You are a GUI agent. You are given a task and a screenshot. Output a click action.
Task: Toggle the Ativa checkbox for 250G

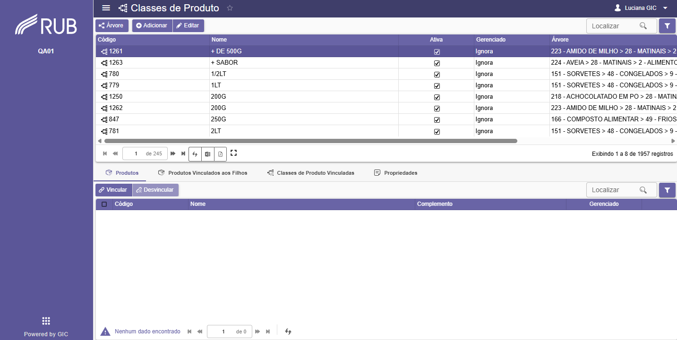pyautogui.click(x=437, y=120)
